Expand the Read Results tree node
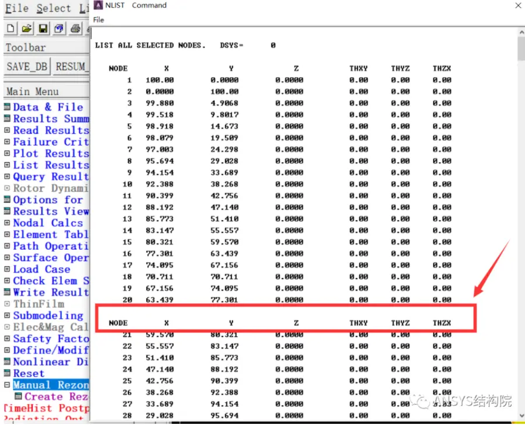Screen dimensions: 525x425 (7, 130)
